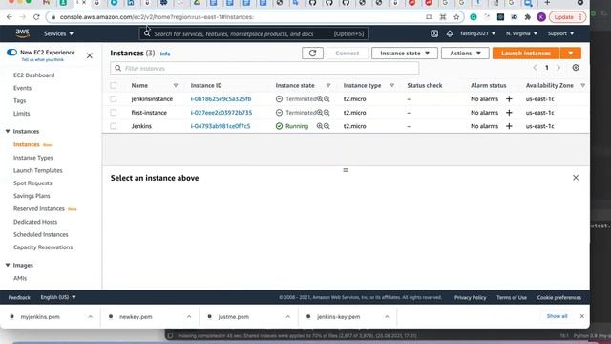This screenshot has width=611, height=344.
Task: Add alarm for first-instance row
Action: 509,113
